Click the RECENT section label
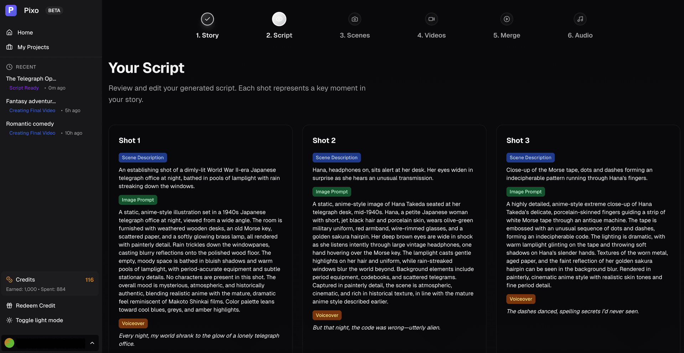Image resolution: width=684 pixels, height=353 pixels. click(x=26, y=67)
